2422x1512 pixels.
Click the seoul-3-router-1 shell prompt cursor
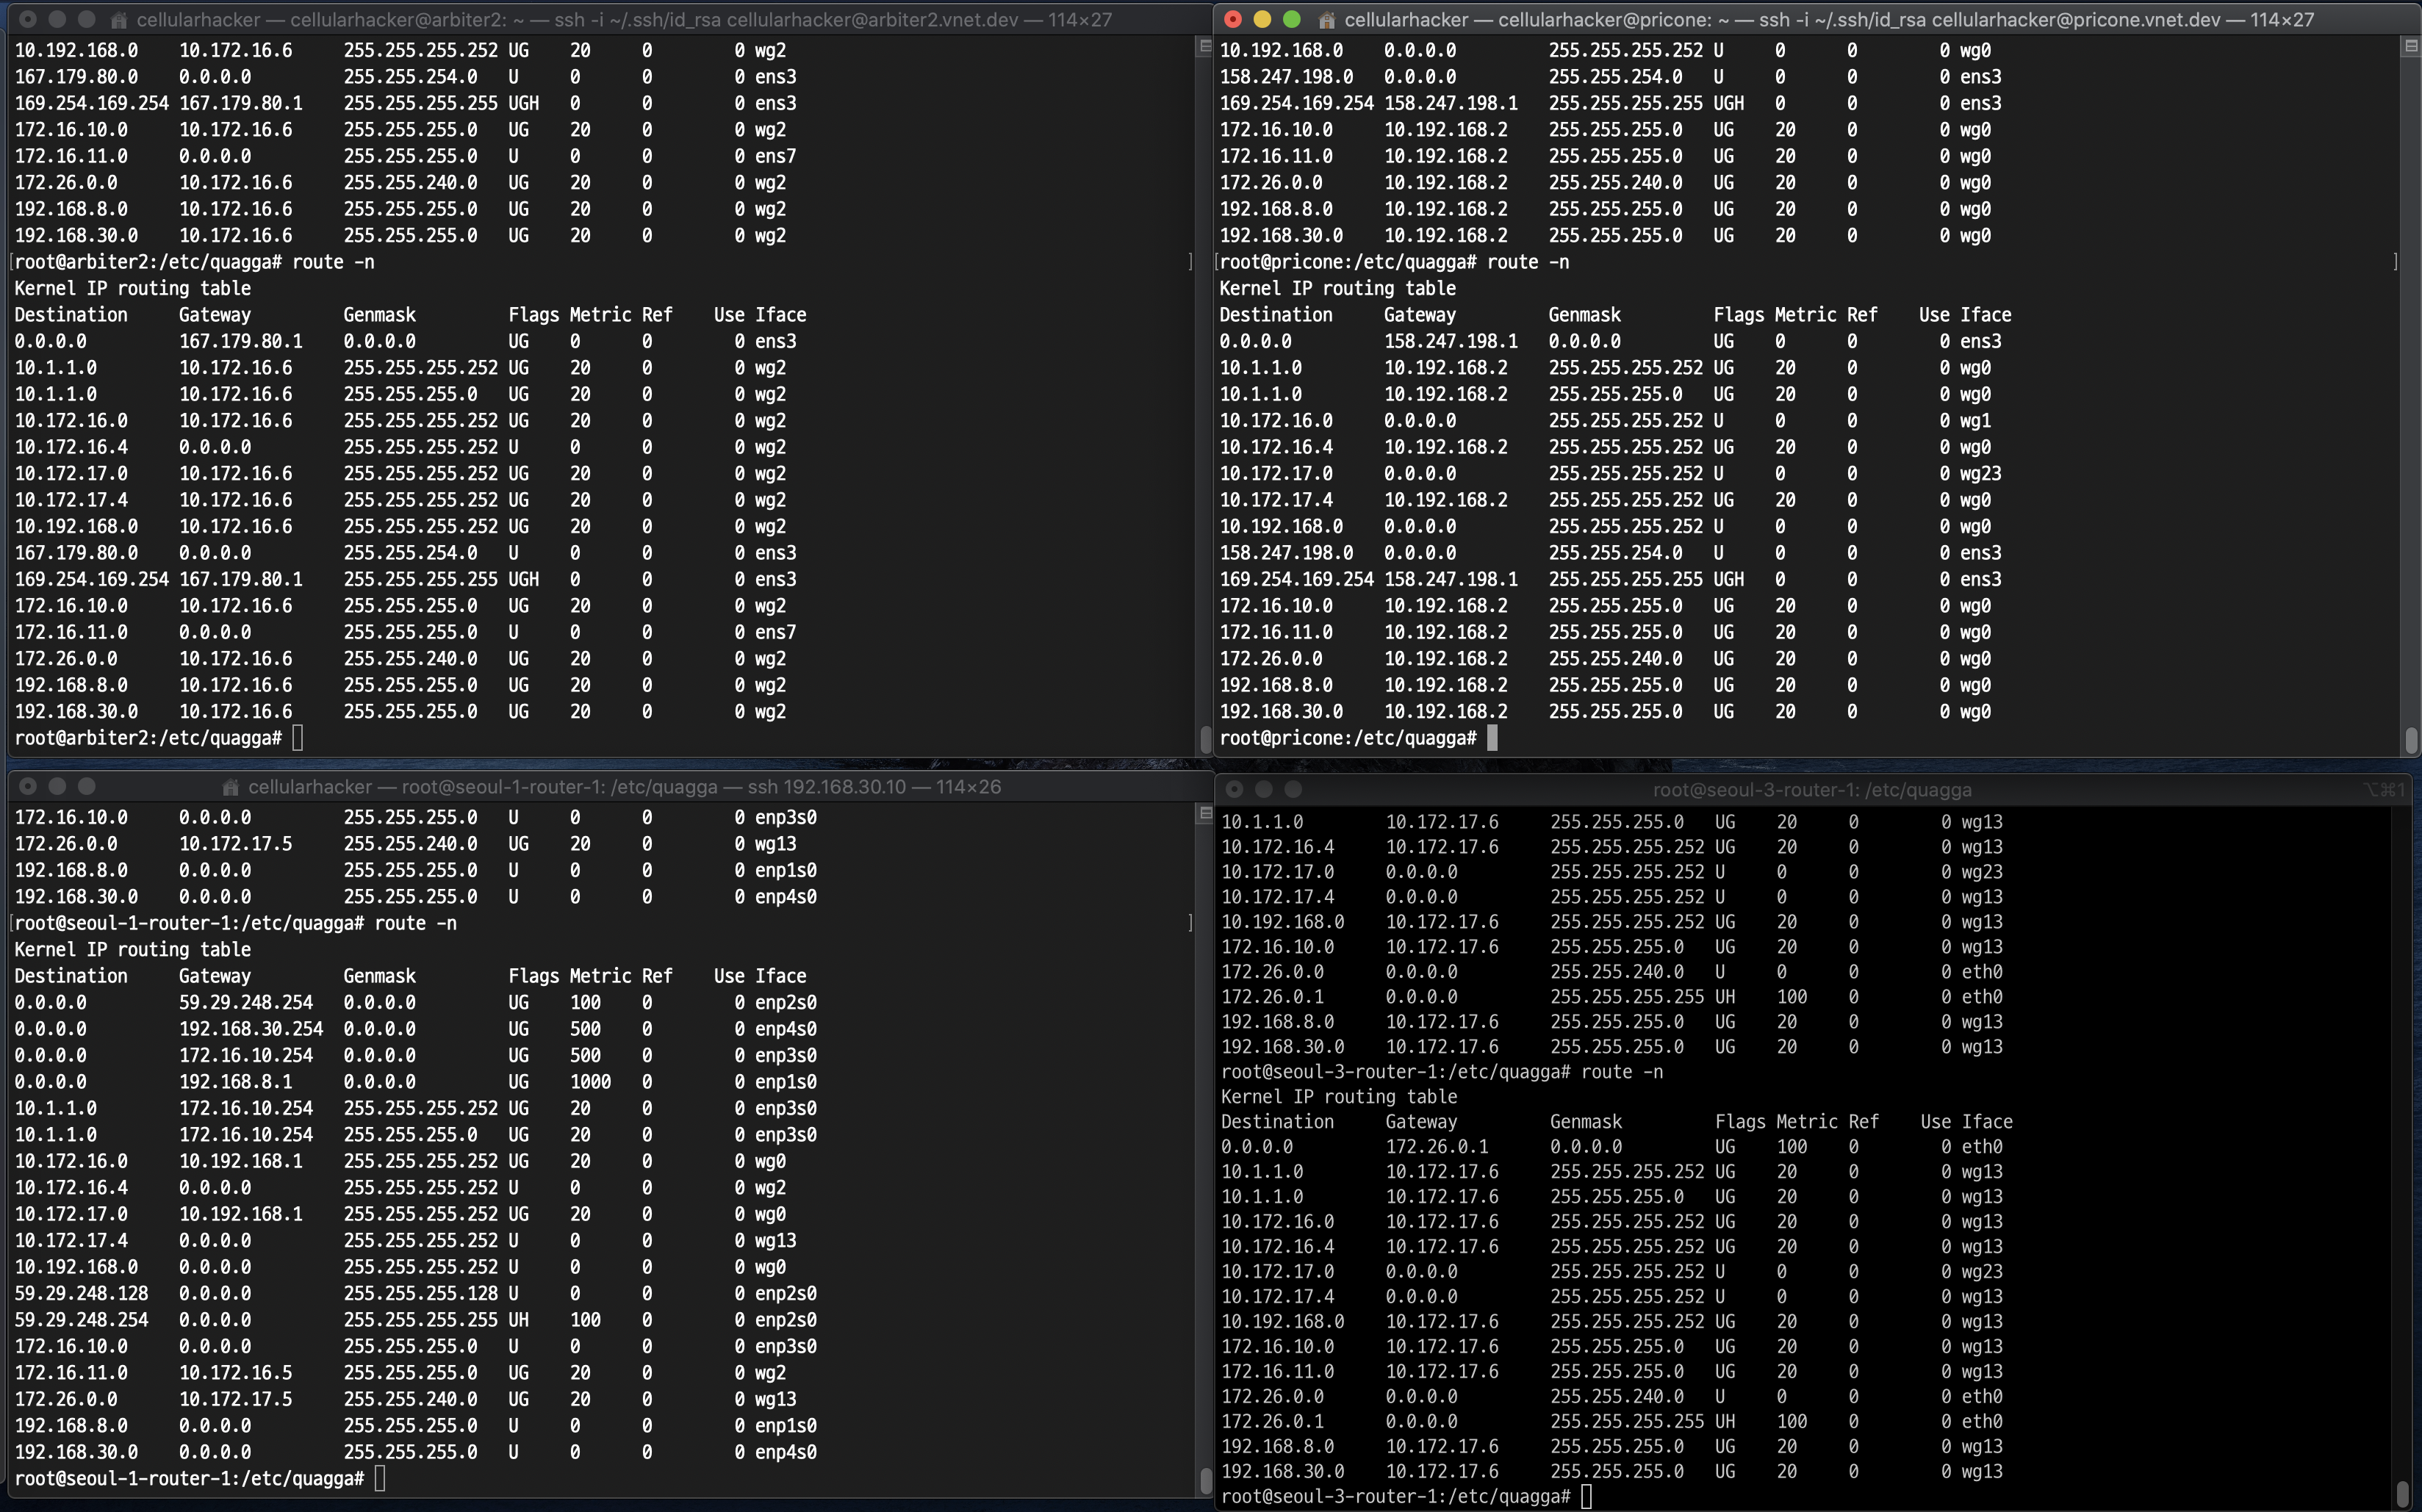1586,1497
